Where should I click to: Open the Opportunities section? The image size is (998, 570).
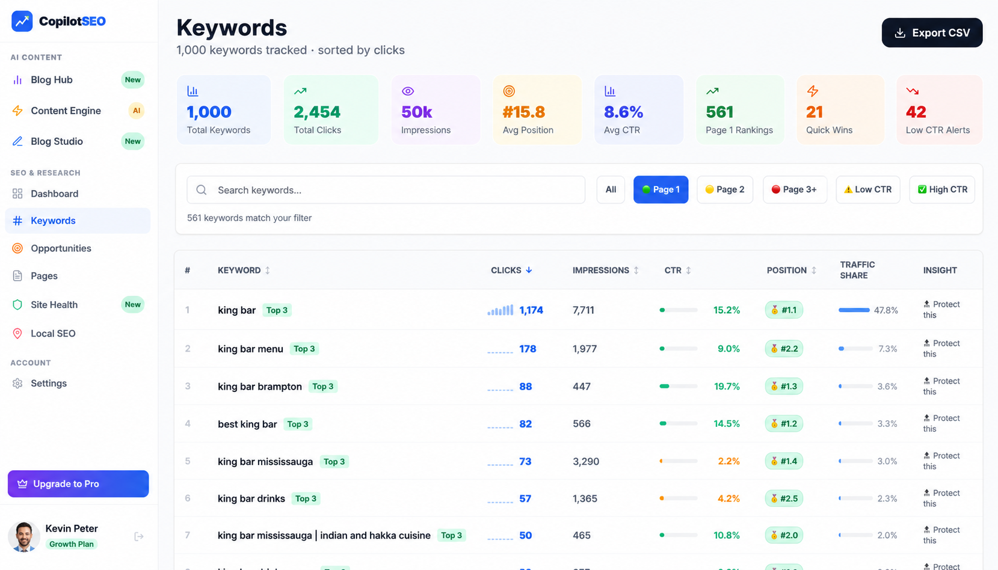78,248
